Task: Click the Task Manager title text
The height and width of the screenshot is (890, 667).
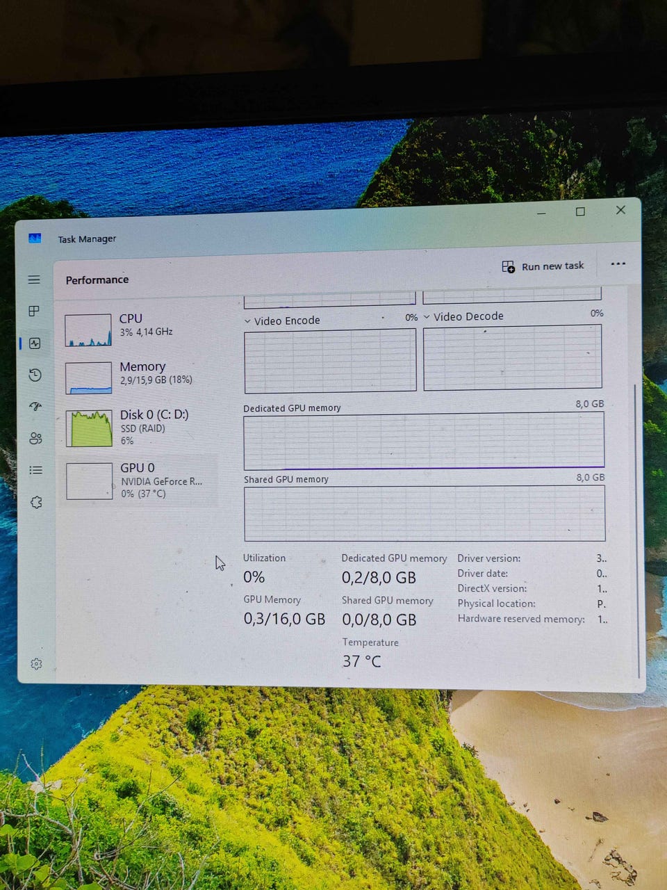Action: [x=87, y=239]
